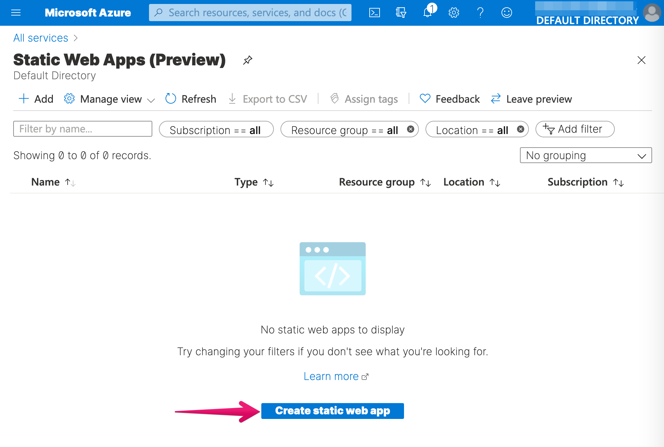This screenshot has height=447, width=664.
Task: Open the account avatar menu
Action: (x=652, y=13)
